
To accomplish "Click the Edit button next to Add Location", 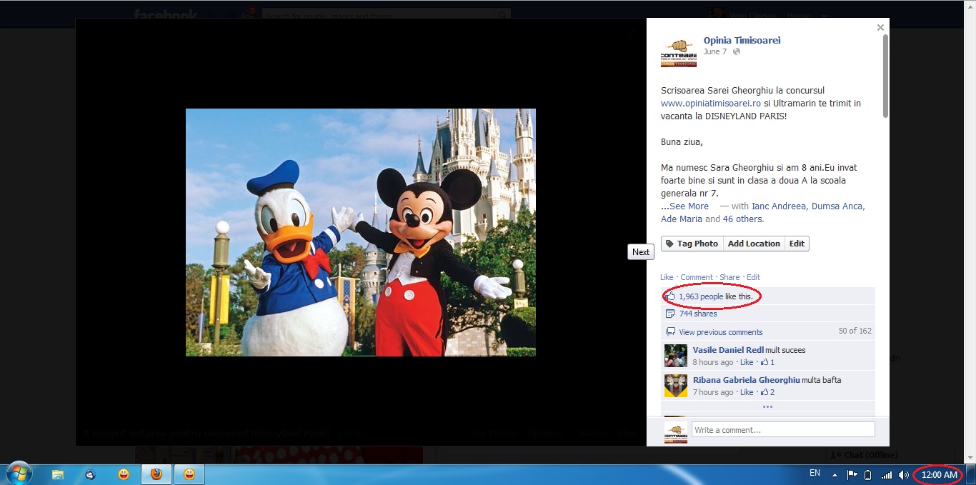I will click(x=797, y=244).
